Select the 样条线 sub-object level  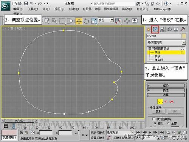pos(159,60)
